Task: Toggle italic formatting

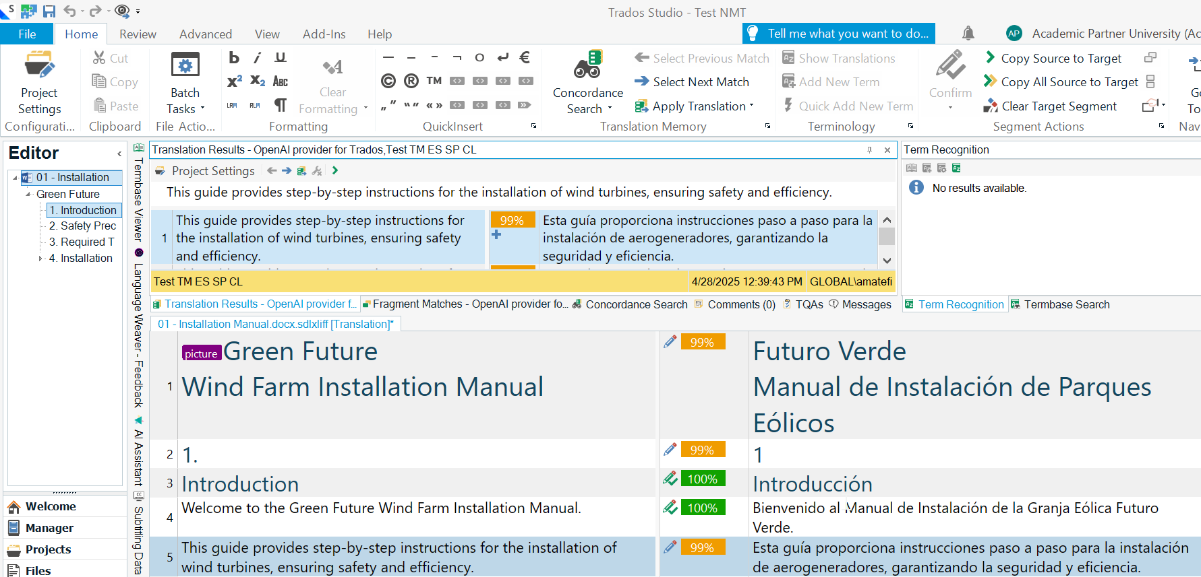Action: (257, 58)
